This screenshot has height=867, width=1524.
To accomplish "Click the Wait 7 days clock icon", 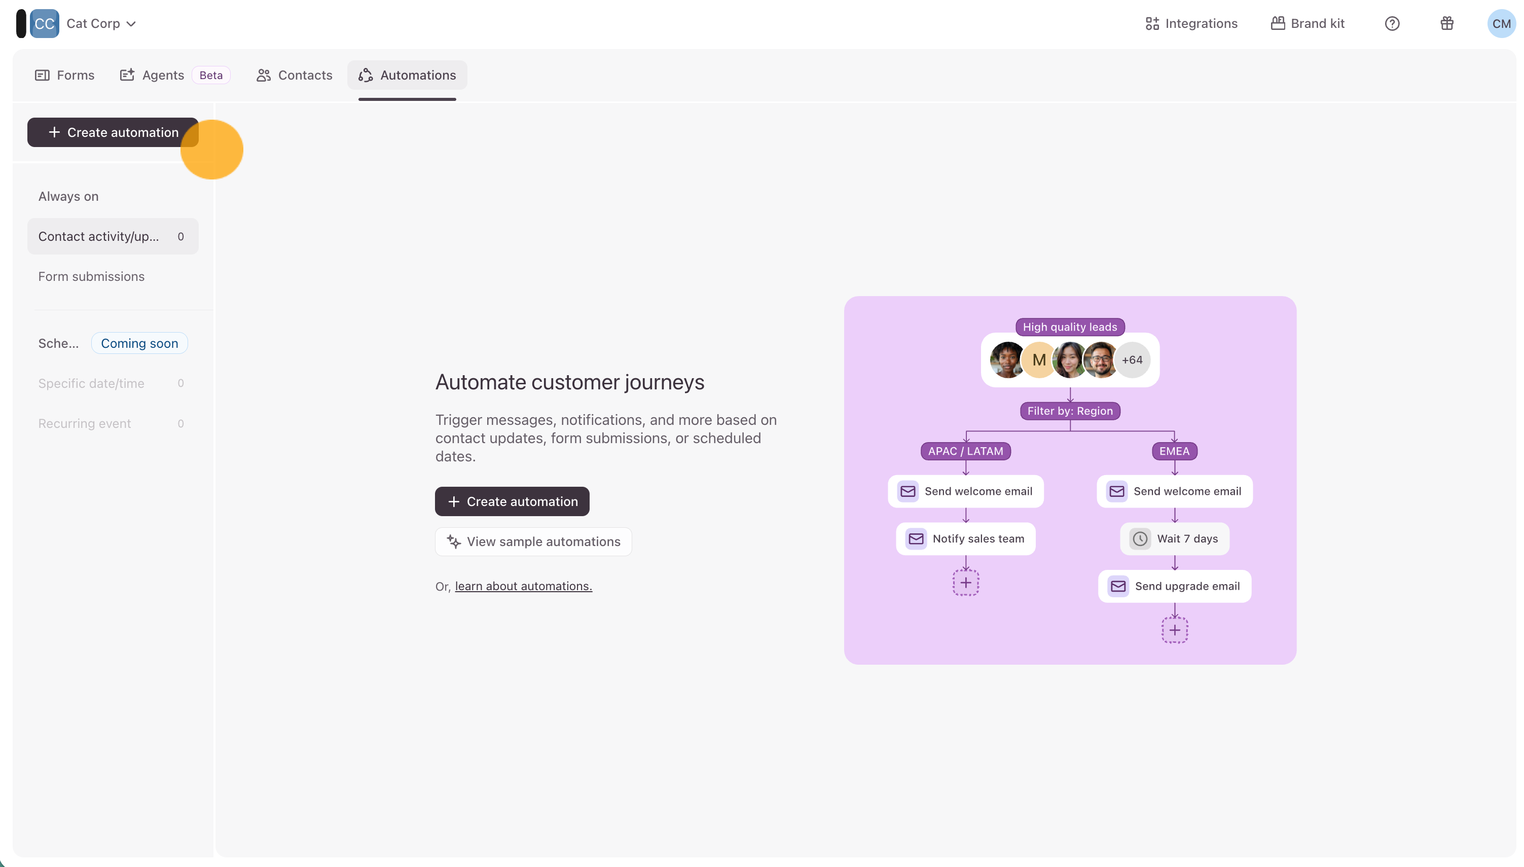I will 1140,539.
